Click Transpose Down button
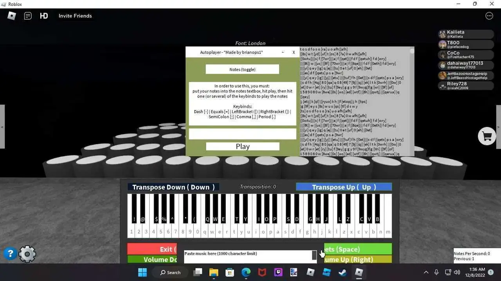 click(x=173, y=187)
